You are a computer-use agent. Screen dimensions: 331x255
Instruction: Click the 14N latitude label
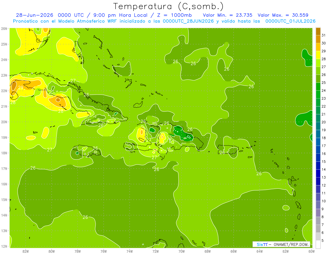tap(4, 215)
